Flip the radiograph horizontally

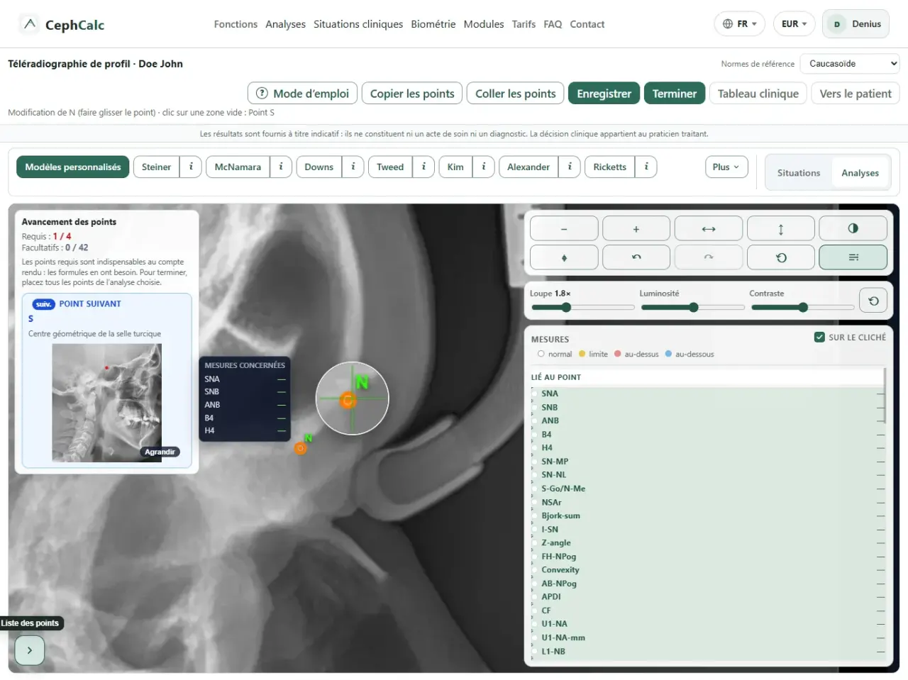(709, 228)
